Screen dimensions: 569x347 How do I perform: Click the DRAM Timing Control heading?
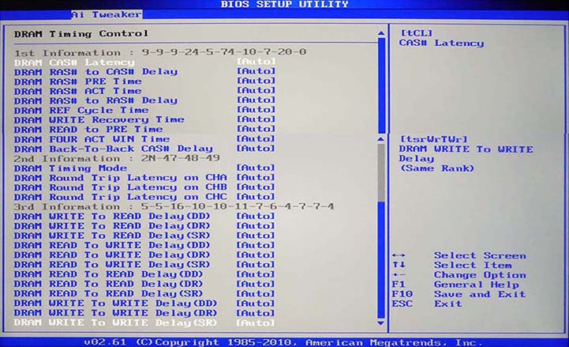(81, 34)
